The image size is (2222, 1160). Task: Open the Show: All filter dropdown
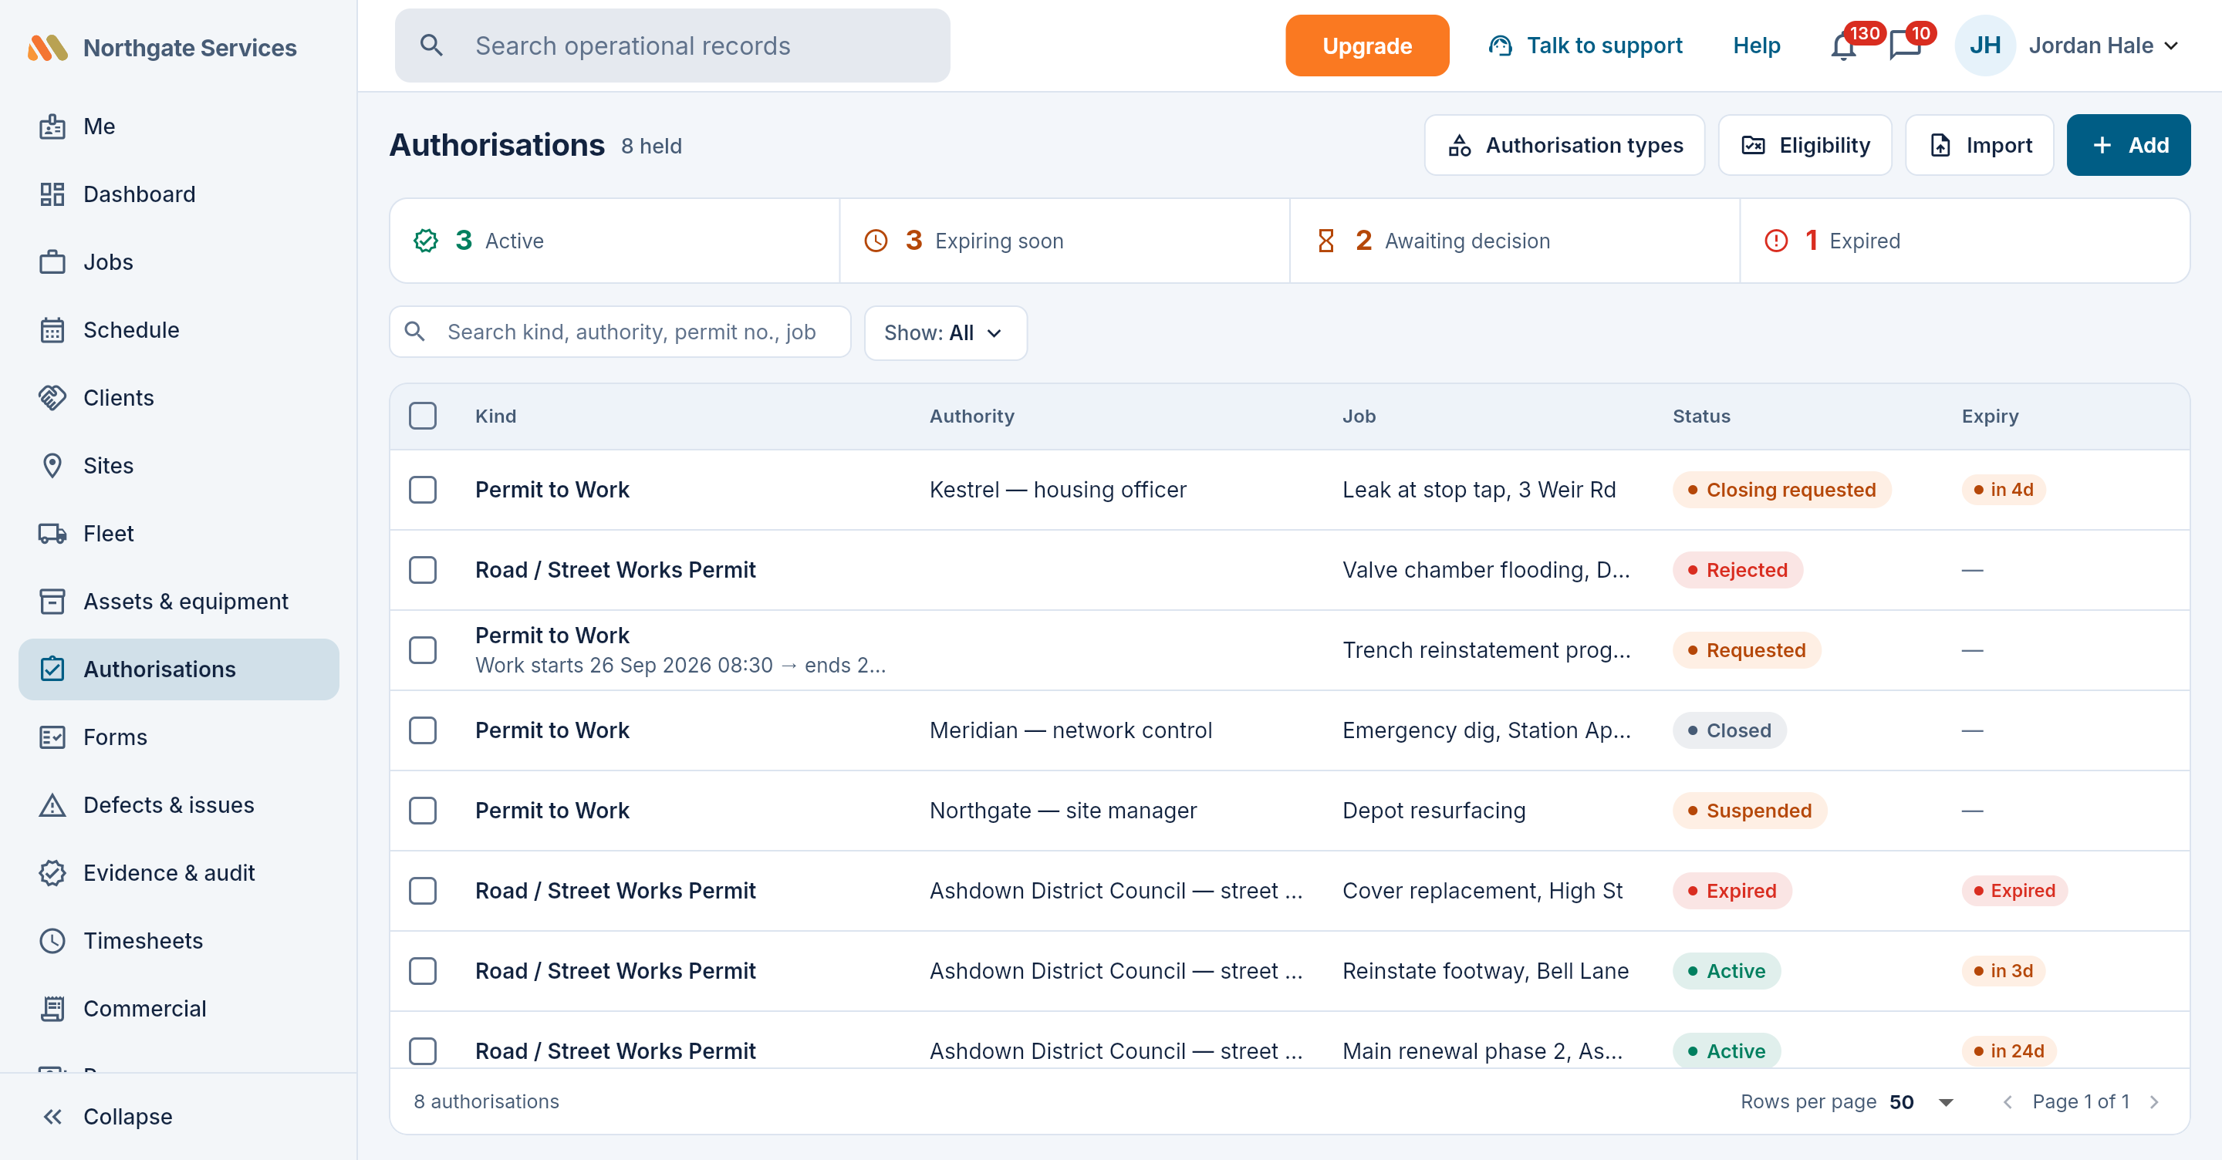(945, 333)
